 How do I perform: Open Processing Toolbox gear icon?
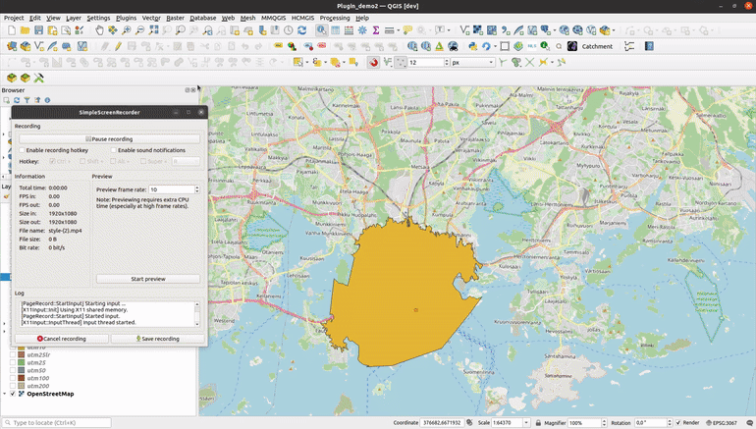tap(362, 30)
